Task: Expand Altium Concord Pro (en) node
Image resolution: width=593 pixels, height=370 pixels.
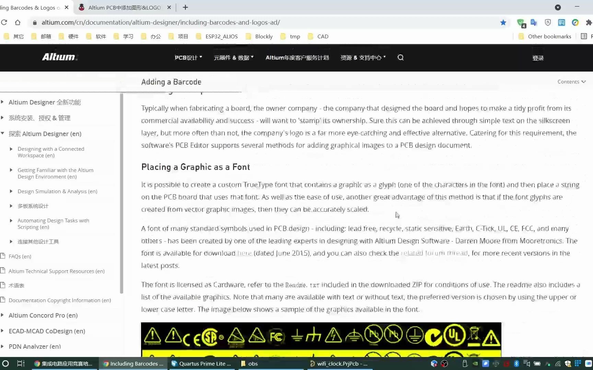Action: tap(2, 315)
